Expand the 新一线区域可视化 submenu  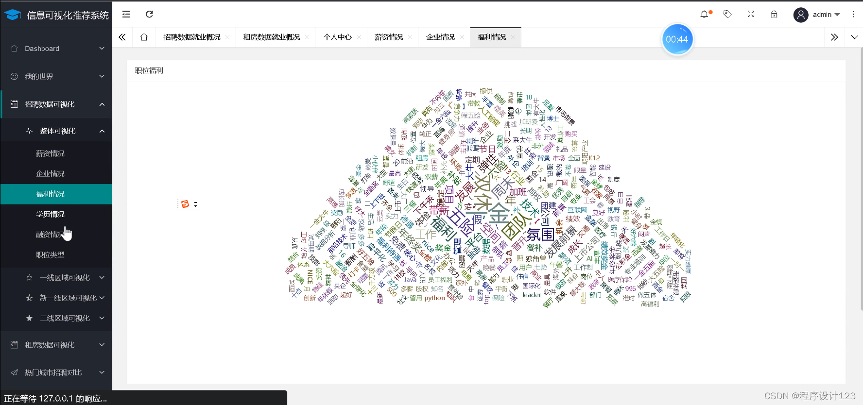click(x=102, y=298)
